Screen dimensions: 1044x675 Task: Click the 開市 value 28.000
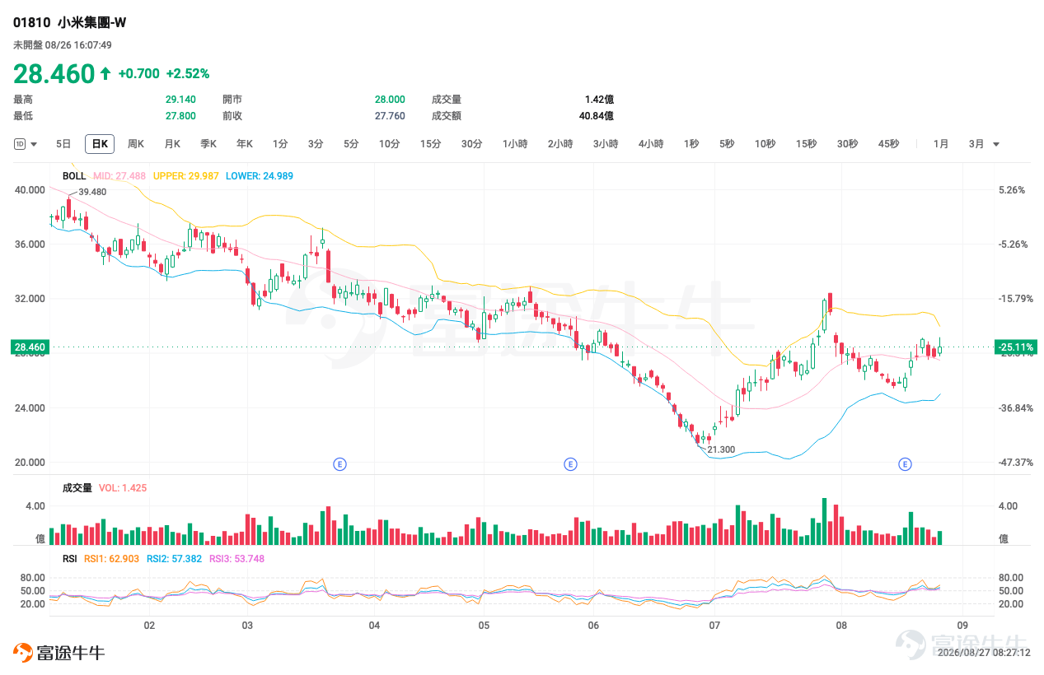coord(390,100)
